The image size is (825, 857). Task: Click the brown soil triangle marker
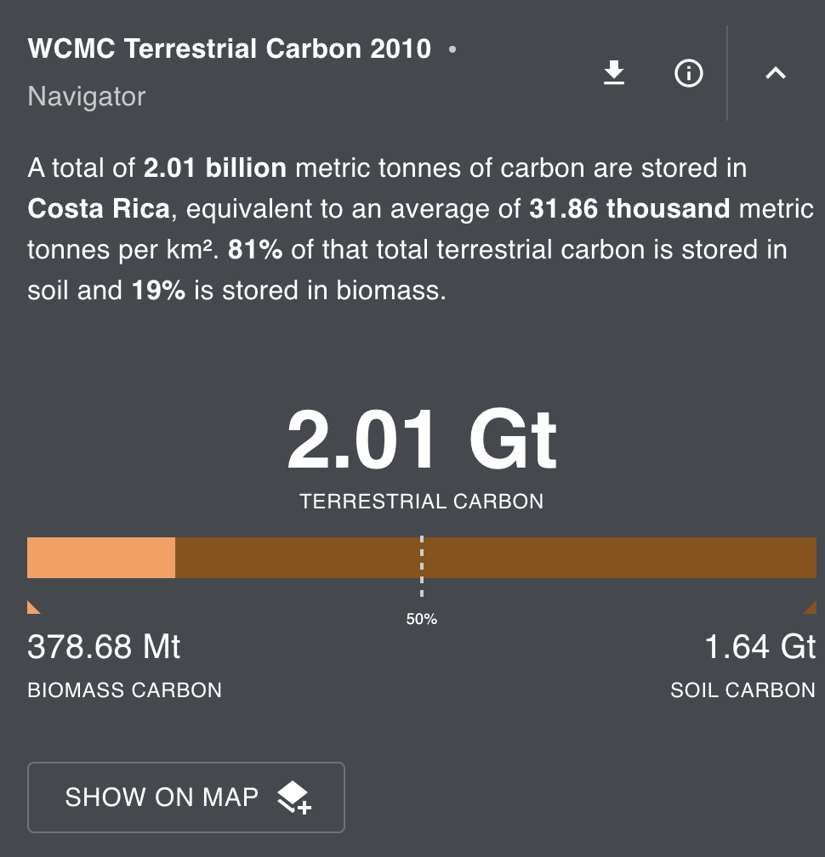click(811, 606)
